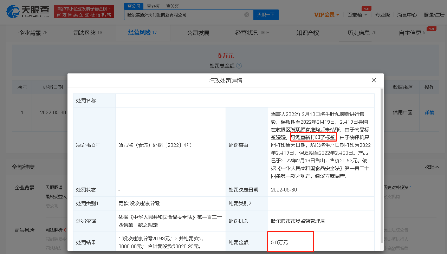
Task: Click the company name search field
Action: click(x=183, y=15)
